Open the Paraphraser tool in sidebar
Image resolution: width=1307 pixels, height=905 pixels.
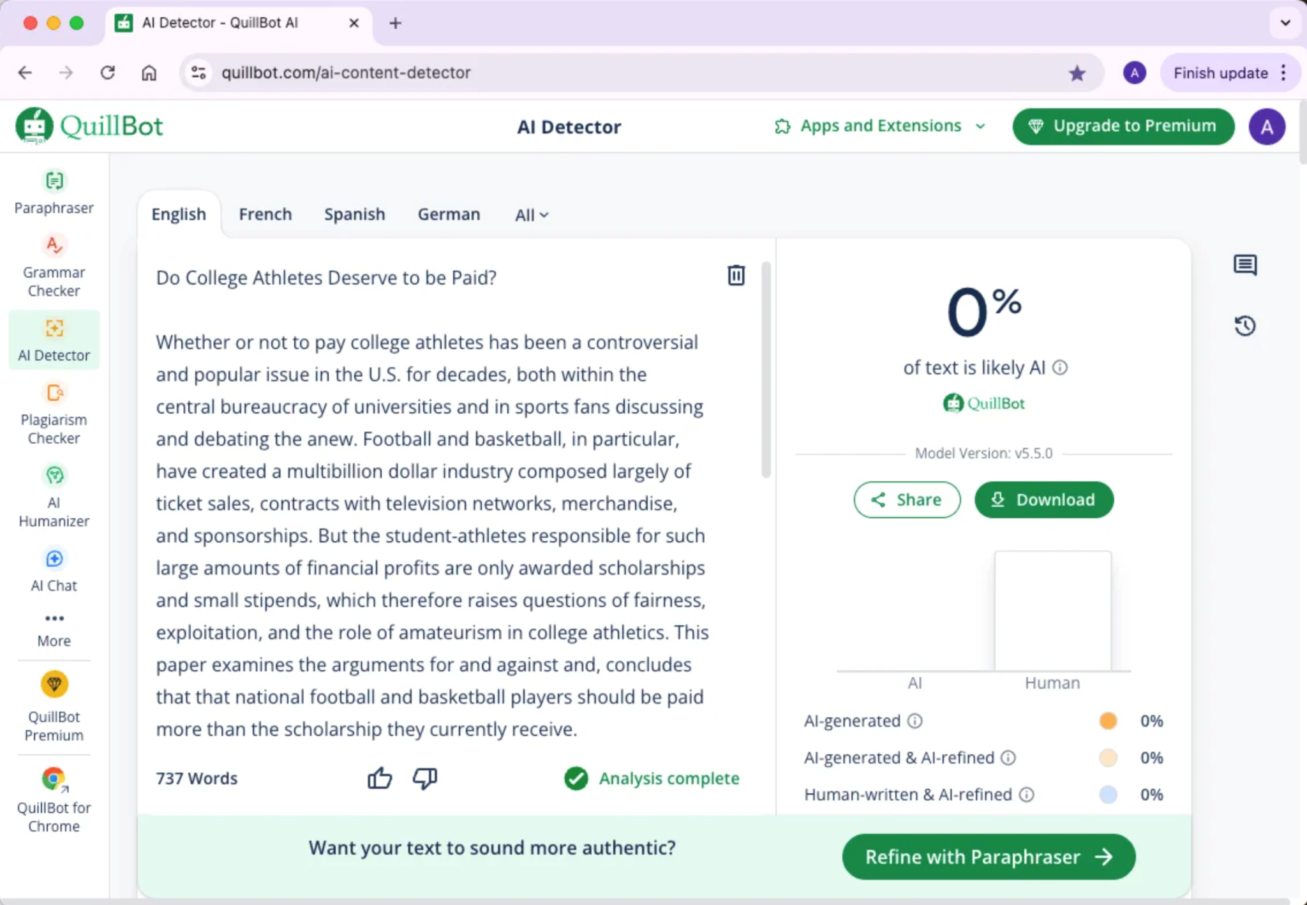54,192
